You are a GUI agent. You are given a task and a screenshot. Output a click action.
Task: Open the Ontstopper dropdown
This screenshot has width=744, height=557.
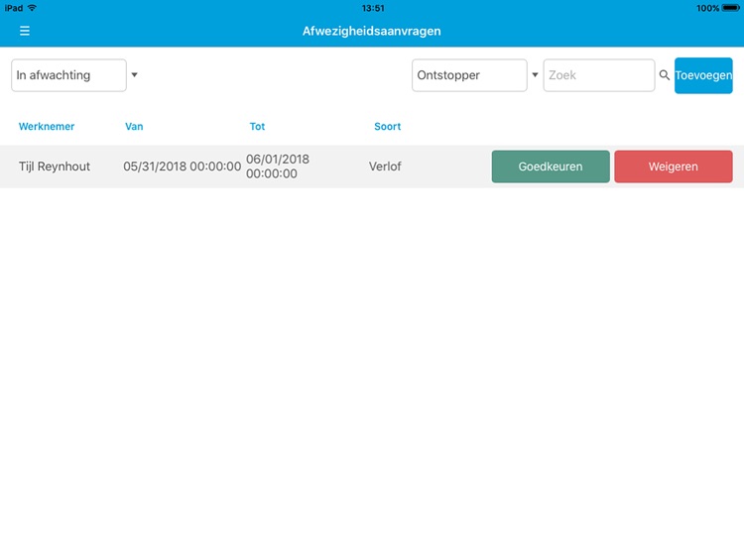(x=469, y=75)
